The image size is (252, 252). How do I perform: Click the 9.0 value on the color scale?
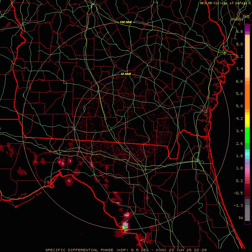(239, 44)
